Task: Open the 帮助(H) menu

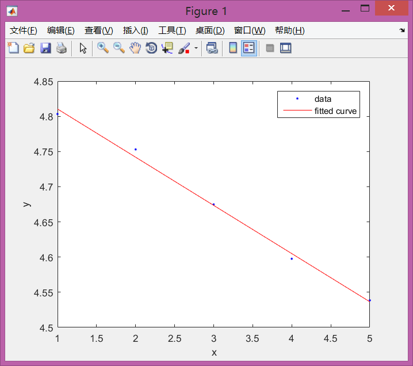Action: pyautogui.click(x=289, y=30)
